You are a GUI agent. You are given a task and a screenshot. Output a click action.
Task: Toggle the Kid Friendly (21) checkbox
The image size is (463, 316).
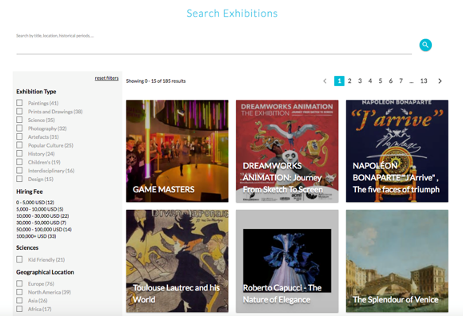[x=19, y=259]
